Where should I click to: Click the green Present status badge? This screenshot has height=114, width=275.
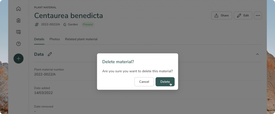tap(88, 24)
